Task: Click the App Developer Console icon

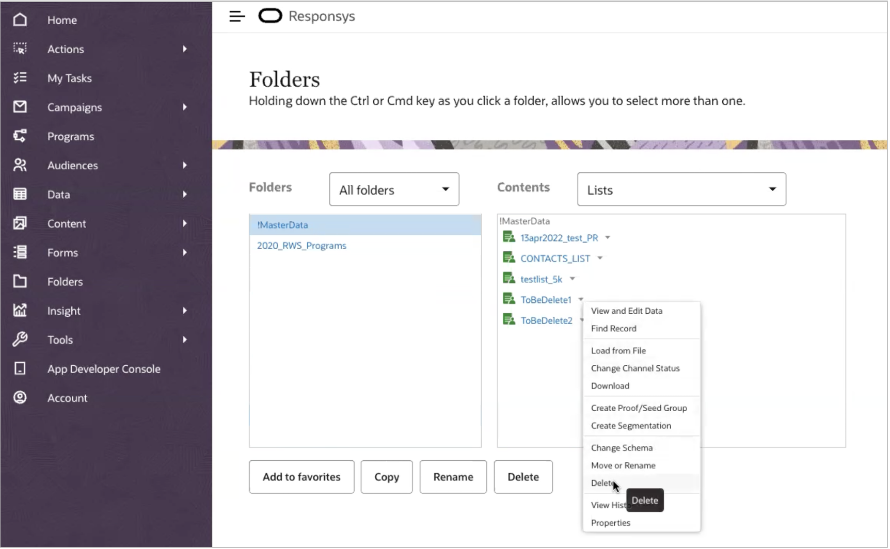Action: tap(20, 368)
